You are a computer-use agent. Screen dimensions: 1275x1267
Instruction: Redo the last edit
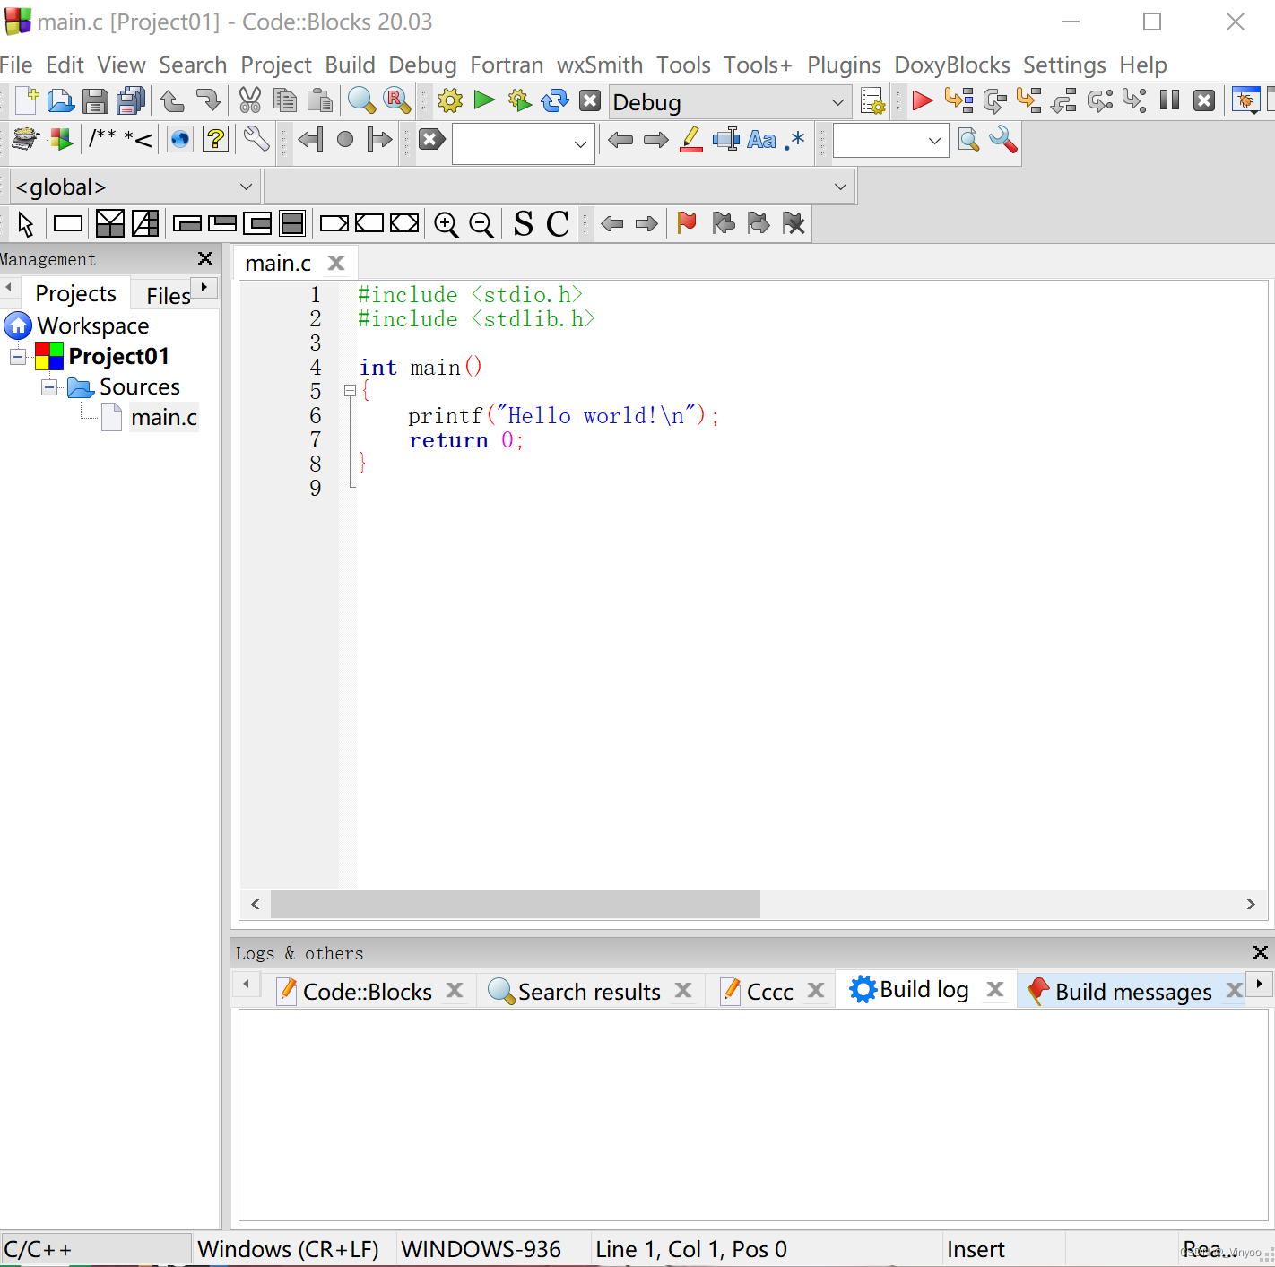pos(207,100)
